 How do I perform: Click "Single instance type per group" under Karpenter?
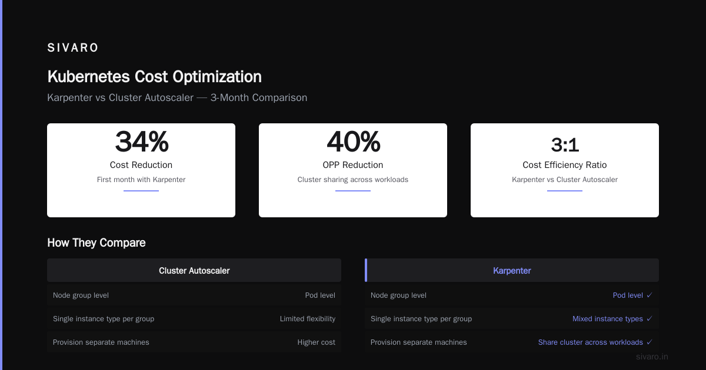421,319
